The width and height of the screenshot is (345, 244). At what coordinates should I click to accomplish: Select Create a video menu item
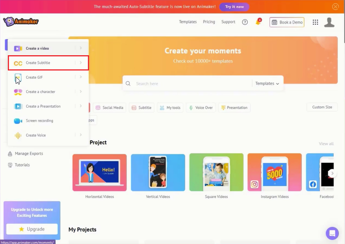[x=48, y=48]
